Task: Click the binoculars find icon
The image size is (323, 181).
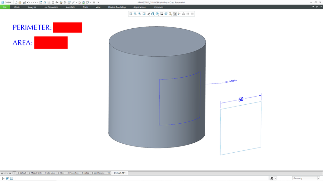Action: coord(272,178)
